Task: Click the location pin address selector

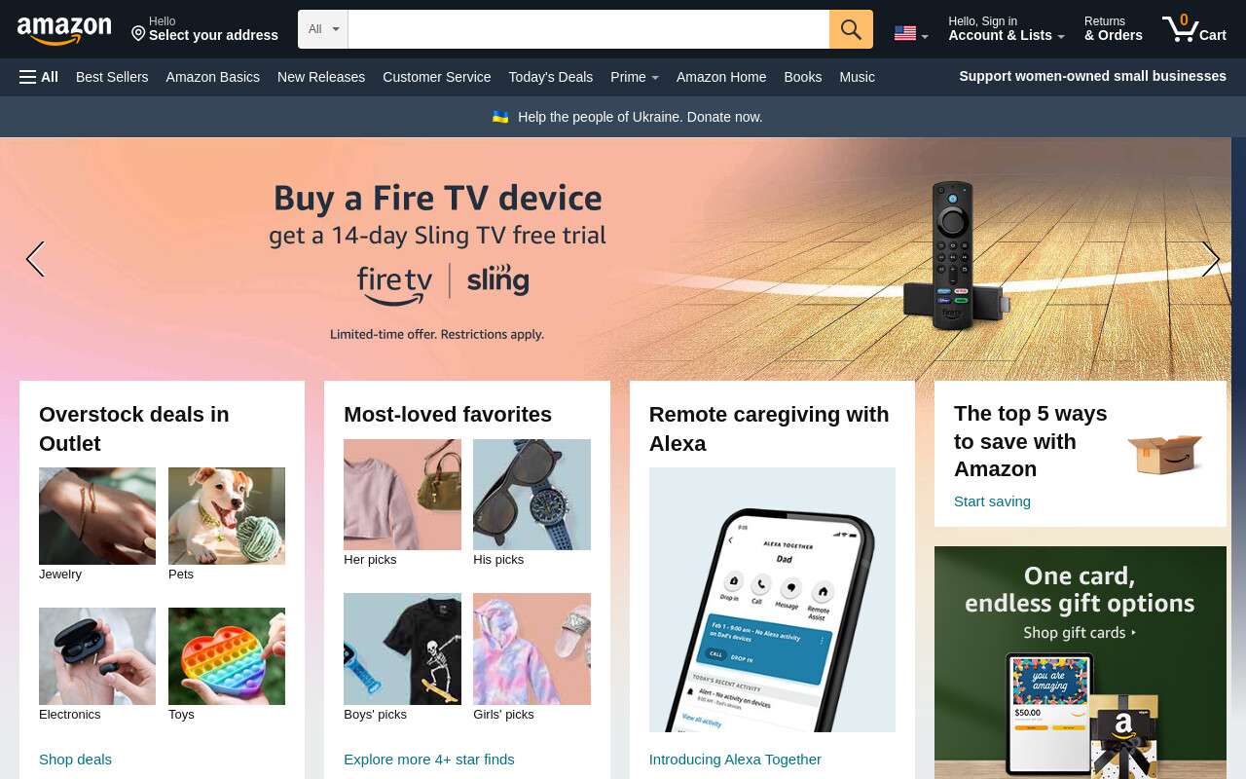Action: tap(204, 29)
